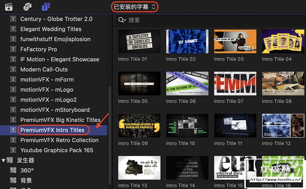The height and width of the screenshot is (189, 306).
Task: Select the Intro Title 12 thumbnail
Action: coord(283,125)
